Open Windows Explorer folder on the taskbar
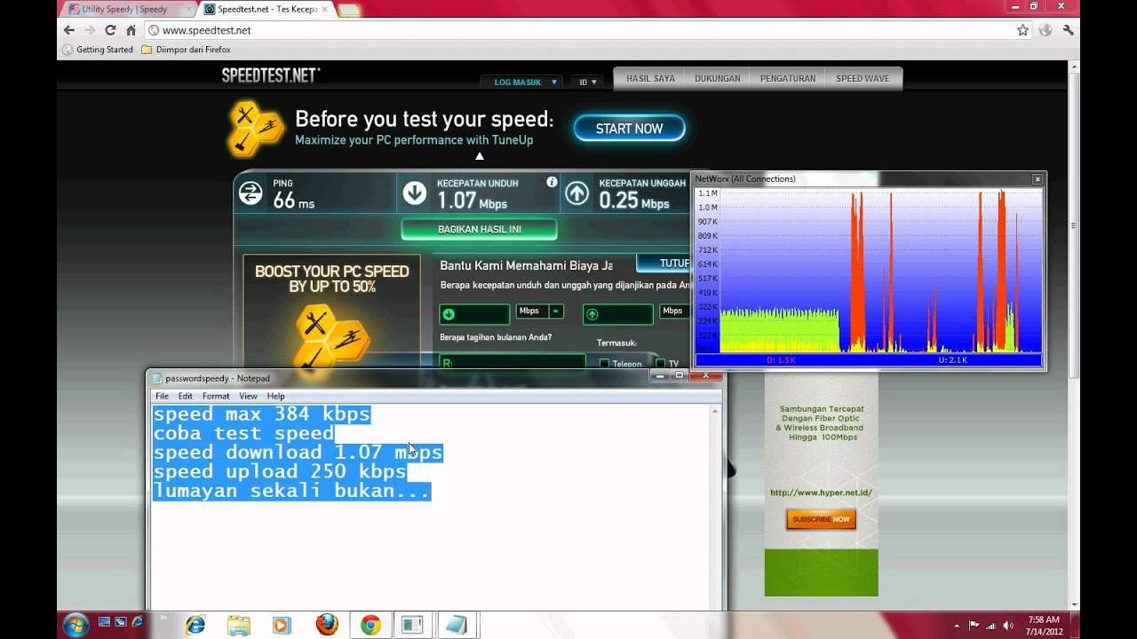This screenshot has height=639, width=1137. click(238, 625)
